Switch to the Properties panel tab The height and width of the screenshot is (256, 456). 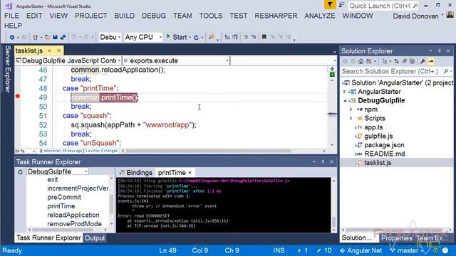tap(397, 238)
